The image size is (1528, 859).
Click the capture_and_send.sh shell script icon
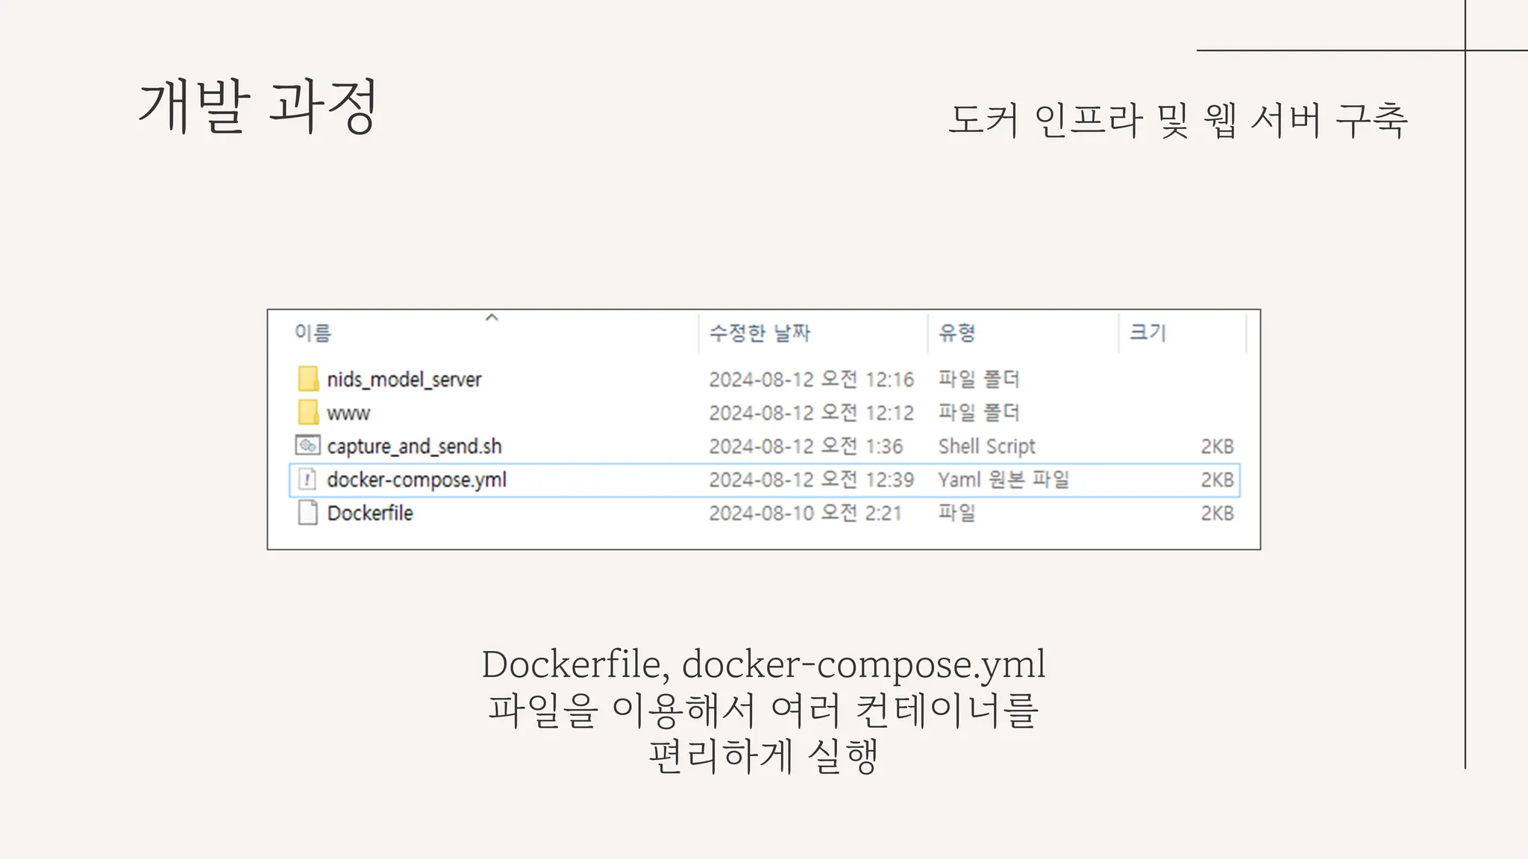point(307,446)
